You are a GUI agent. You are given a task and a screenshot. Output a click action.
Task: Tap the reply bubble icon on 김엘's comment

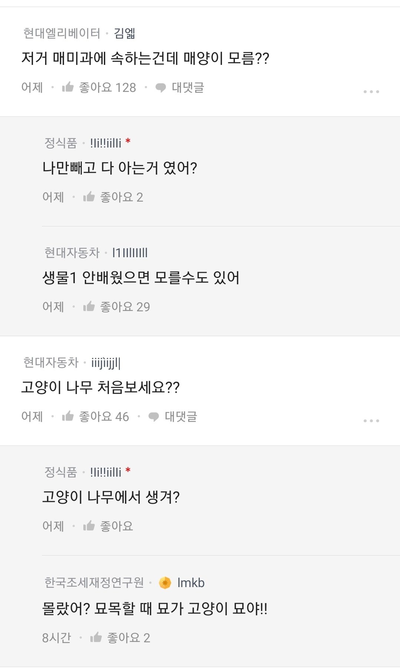point(160,88)
